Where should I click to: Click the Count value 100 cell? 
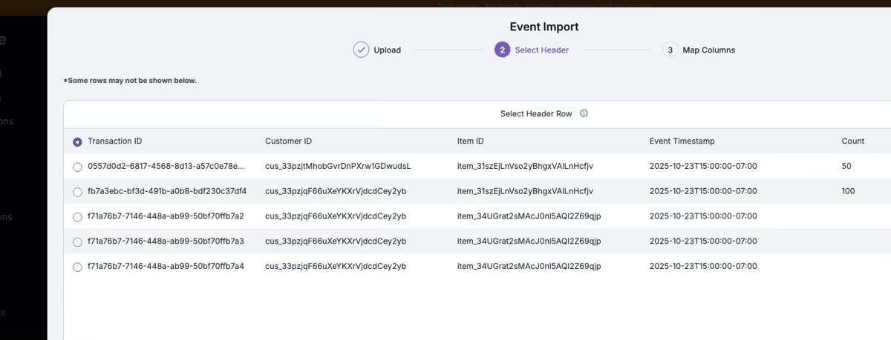tap(848, 191)
